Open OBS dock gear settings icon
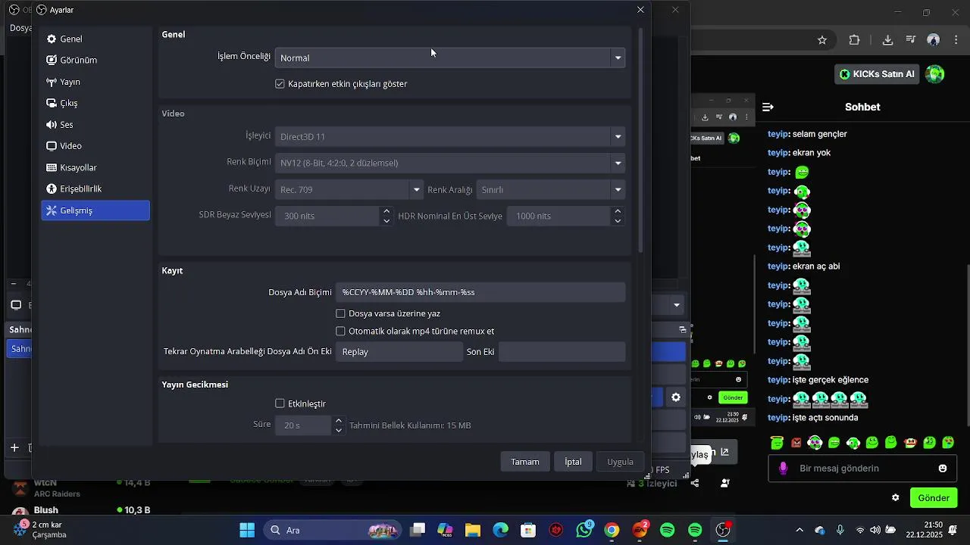The height and width of the screenshot is (545, 970). pos(676,397)
